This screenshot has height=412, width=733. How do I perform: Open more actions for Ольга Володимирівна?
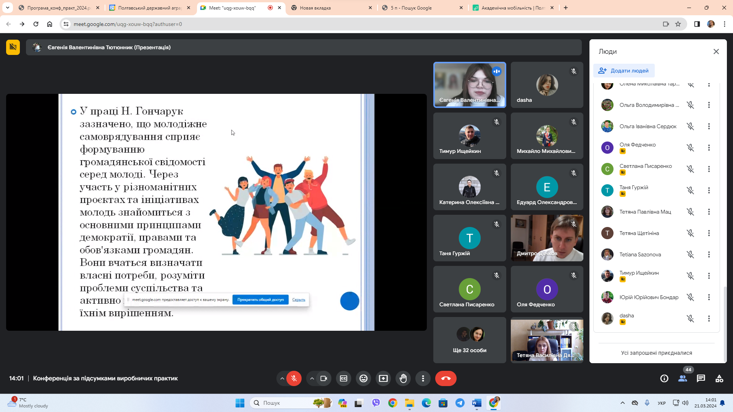click(709, 105)
